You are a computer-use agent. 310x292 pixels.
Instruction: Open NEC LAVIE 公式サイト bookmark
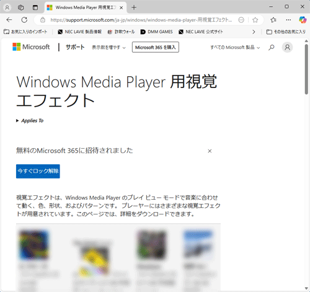201,32
